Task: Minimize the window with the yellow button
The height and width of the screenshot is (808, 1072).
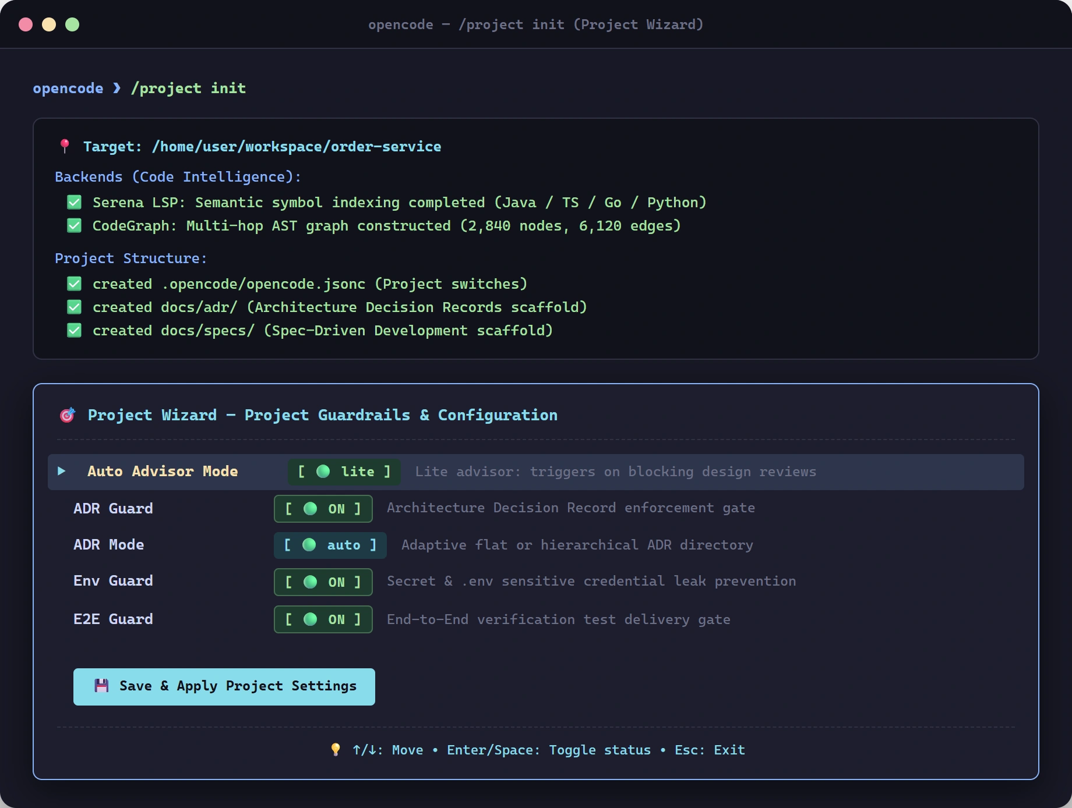Action: coord(49,24)
